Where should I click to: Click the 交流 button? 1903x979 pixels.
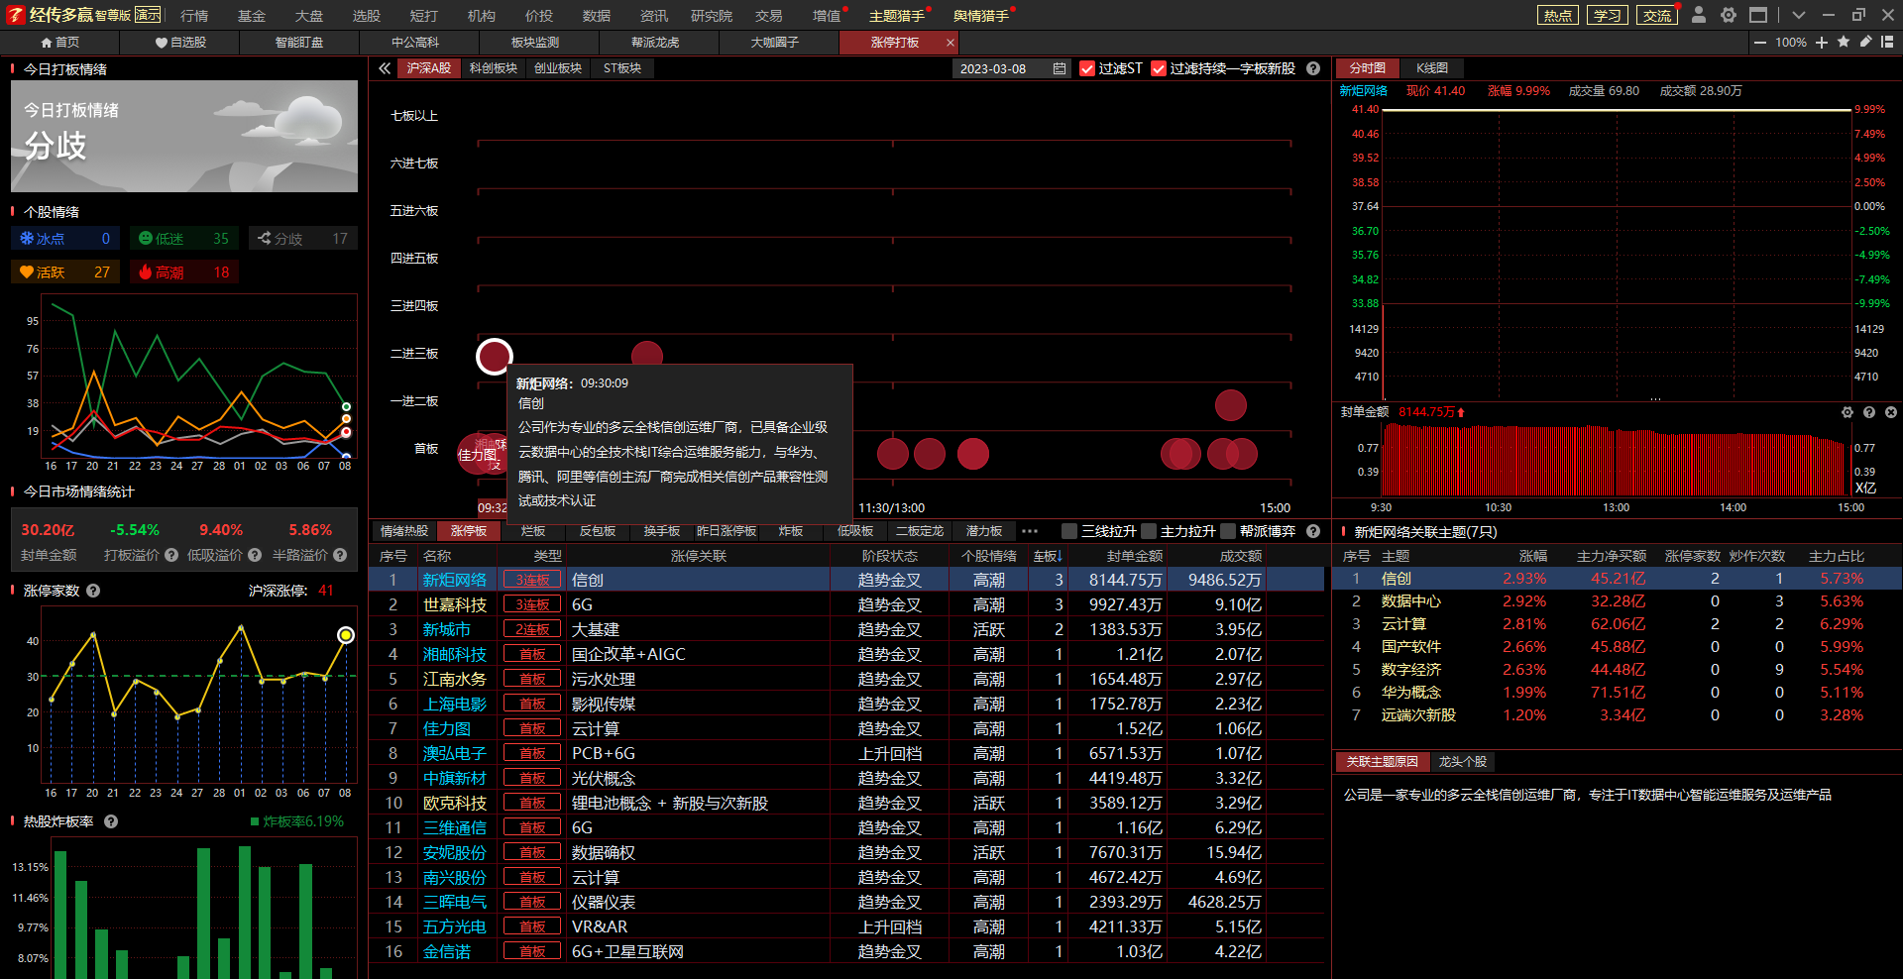tap(1657, 15)
